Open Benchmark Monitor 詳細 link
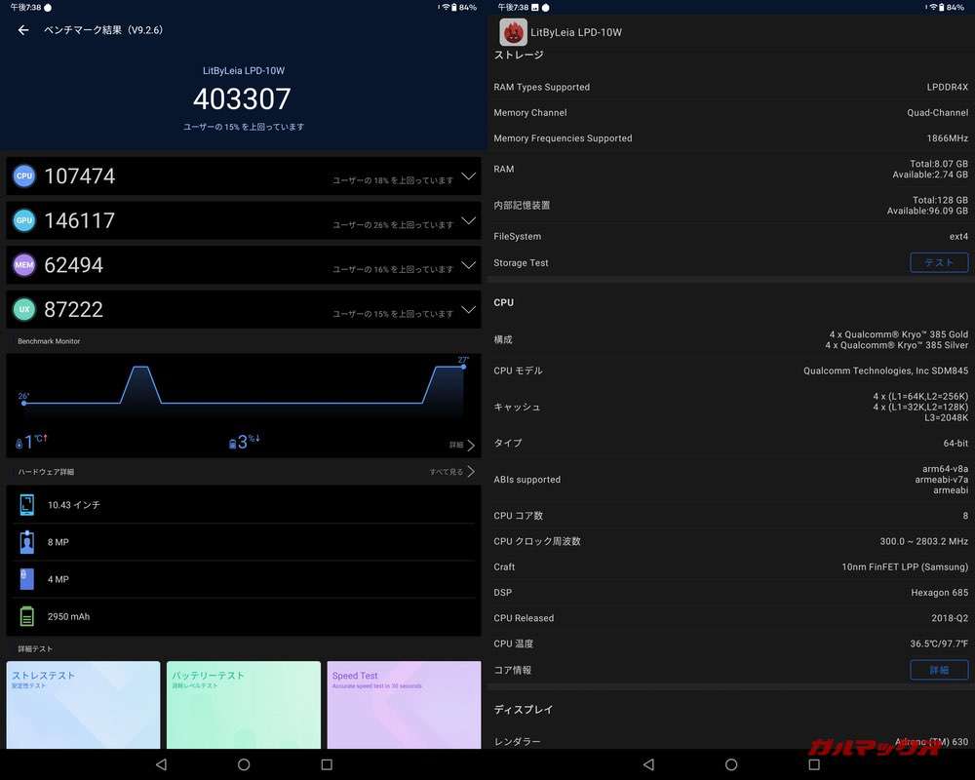Image resolution: width=975 pixels, height=780 pixels. coord(462,446)
